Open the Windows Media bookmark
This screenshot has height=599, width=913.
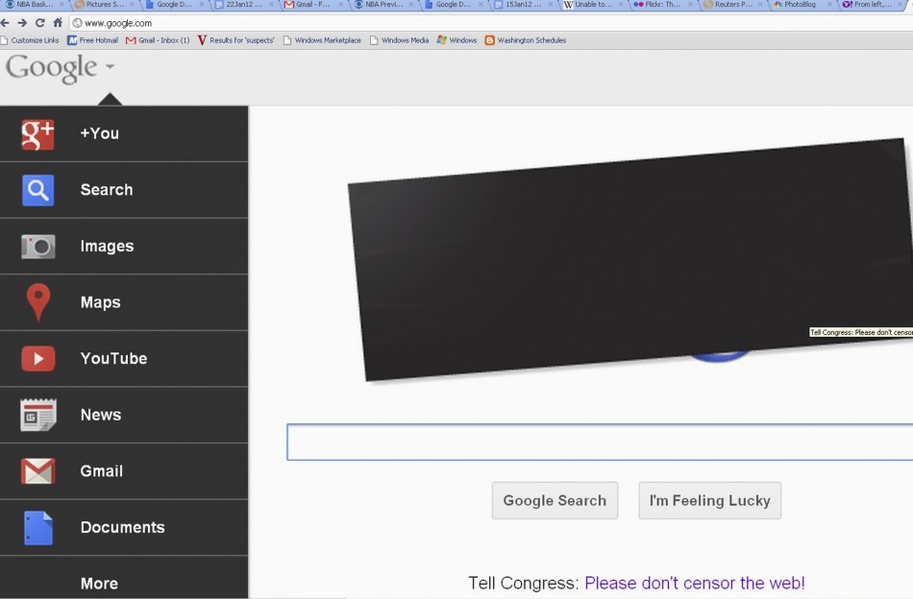tap(400, 40)
